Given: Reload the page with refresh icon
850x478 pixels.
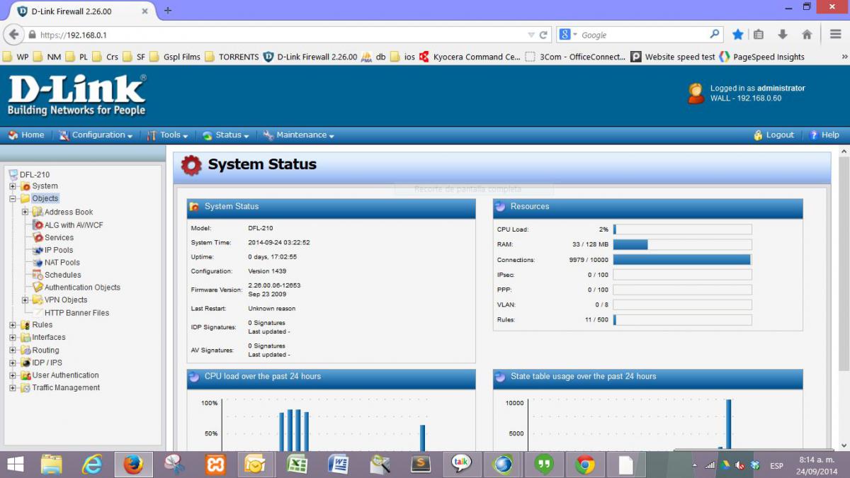Looking at the screenshot, I should (x=544, y=35).
